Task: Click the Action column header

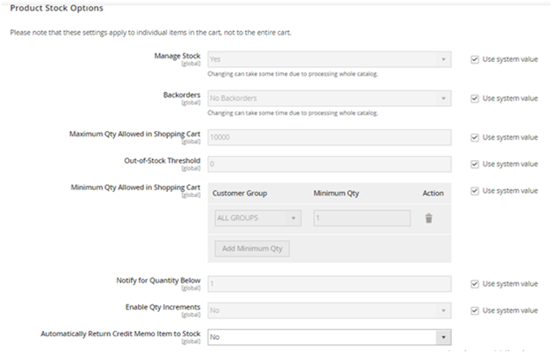Action: tap(433, 194)
